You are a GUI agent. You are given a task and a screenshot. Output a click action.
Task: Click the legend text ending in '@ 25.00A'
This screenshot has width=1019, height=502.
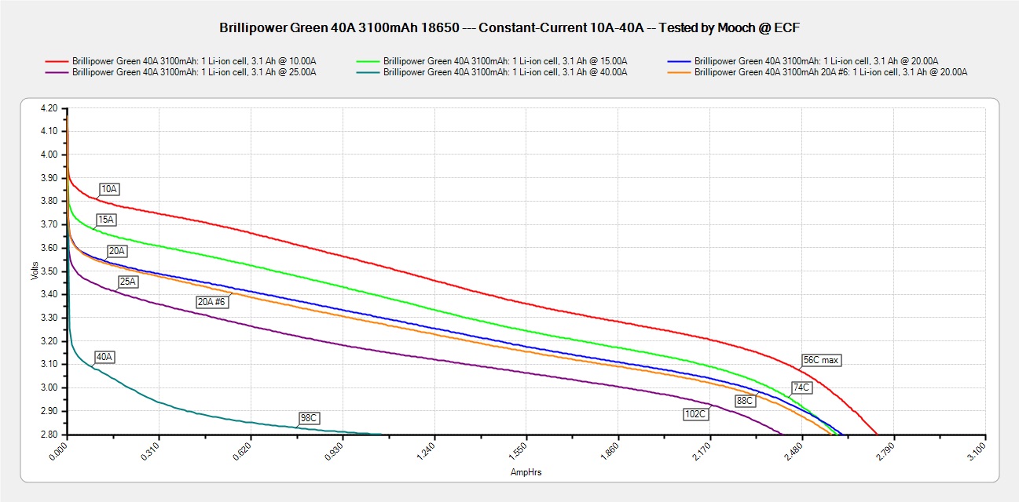click(194, 72)
